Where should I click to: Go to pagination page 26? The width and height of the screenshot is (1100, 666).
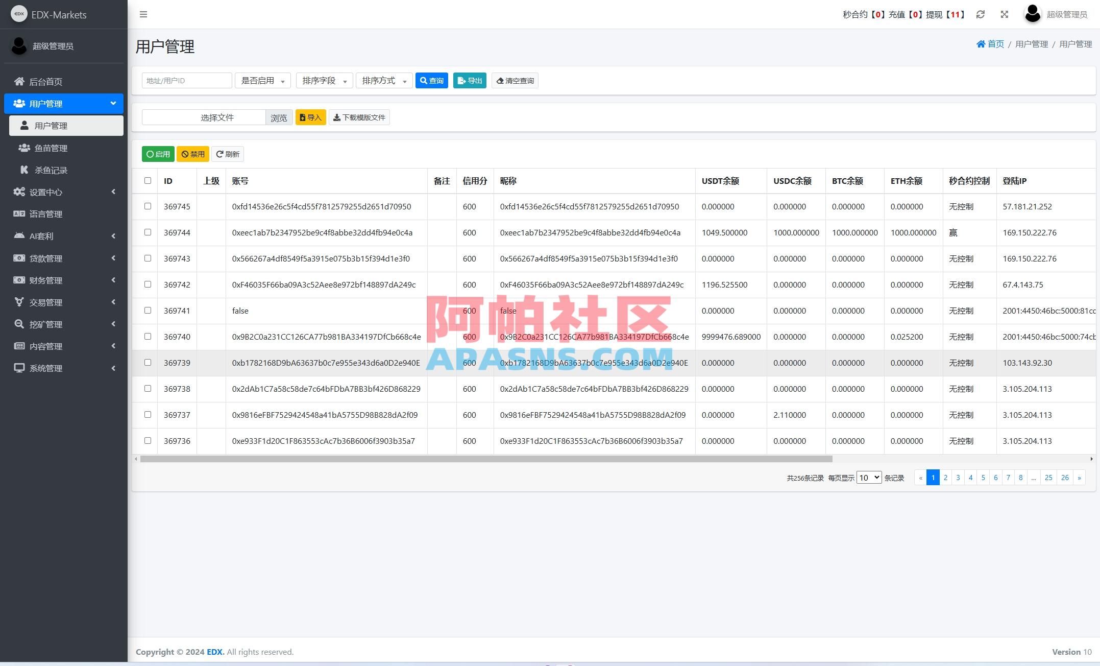pyautogui.click(x=1065, y=477)
